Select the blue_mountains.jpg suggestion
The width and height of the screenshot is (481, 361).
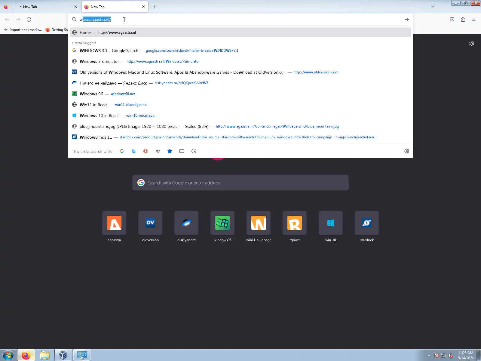pyautogui.click(x=240, y=126)
